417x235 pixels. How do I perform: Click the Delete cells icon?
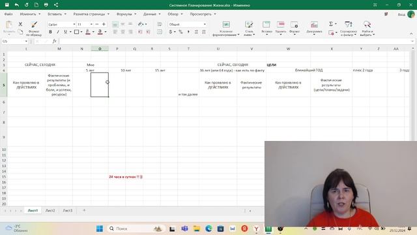click(x=281, y=25)
